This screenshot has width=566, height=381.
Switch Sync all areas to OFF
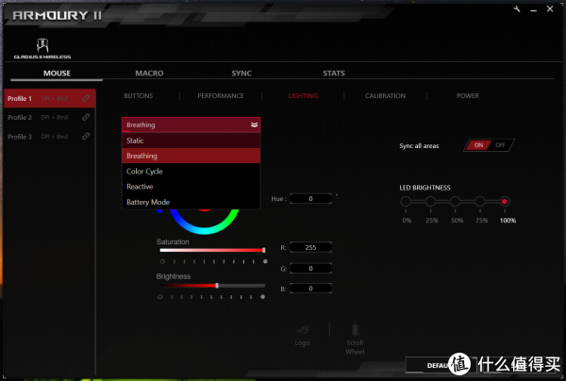[500, 145]
